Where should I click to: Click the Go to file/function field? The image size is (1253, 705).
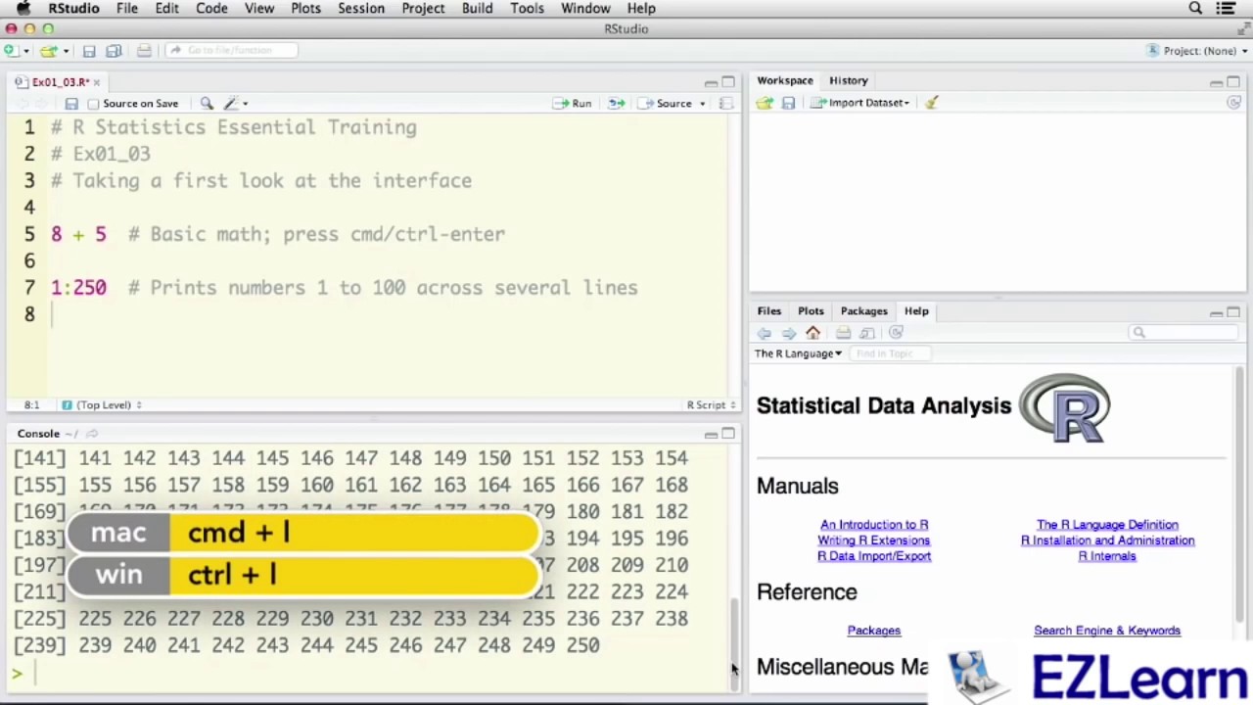point(231,51)
